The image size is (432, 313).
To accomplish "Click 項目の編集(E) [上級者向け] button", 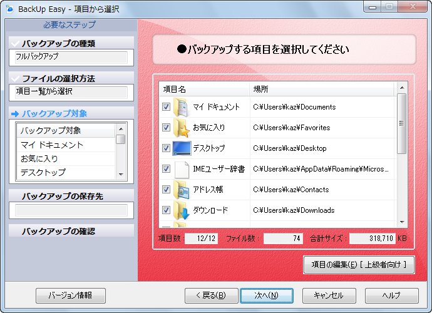I will (x=359, y=265).
